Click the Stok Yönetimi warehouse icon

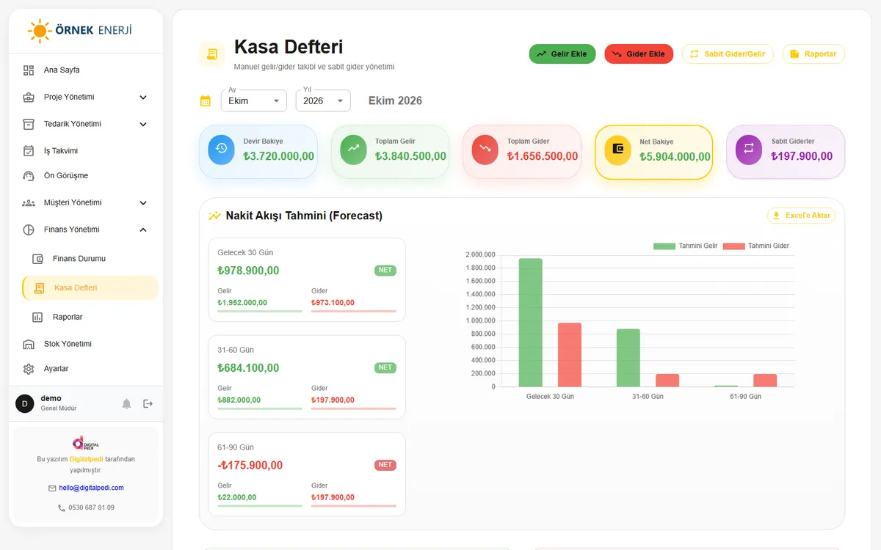pos(29,344)
